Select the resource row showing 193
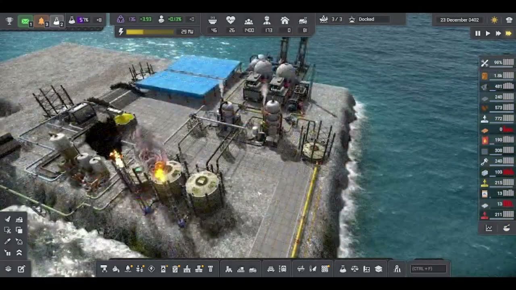Screen dimensions: 516x290 497,140
